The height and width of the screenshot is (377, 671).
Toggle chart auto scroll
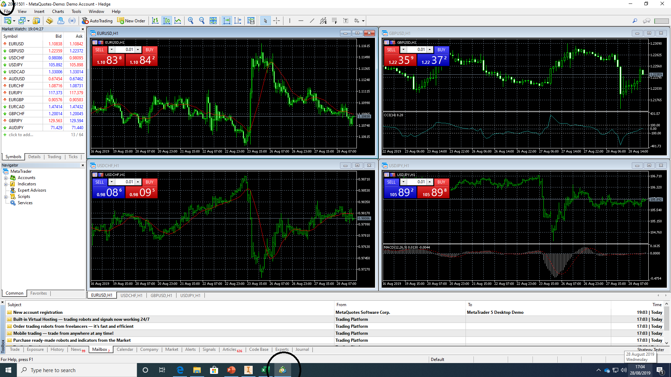[227, 21]
